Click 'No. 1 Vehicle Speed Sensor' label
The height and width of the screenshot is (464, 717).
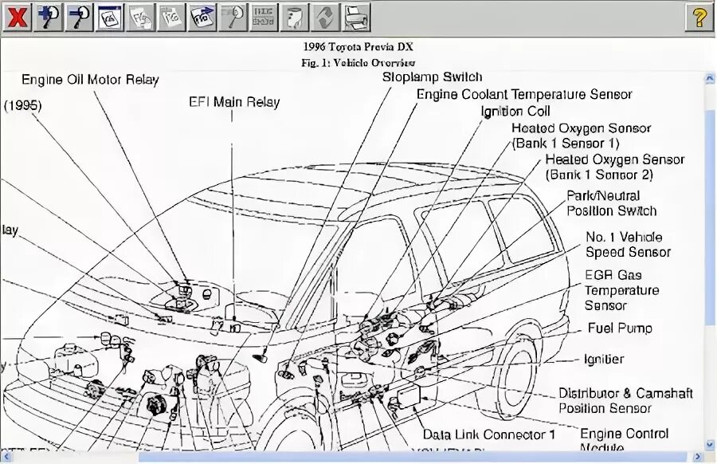click(628, 244)
